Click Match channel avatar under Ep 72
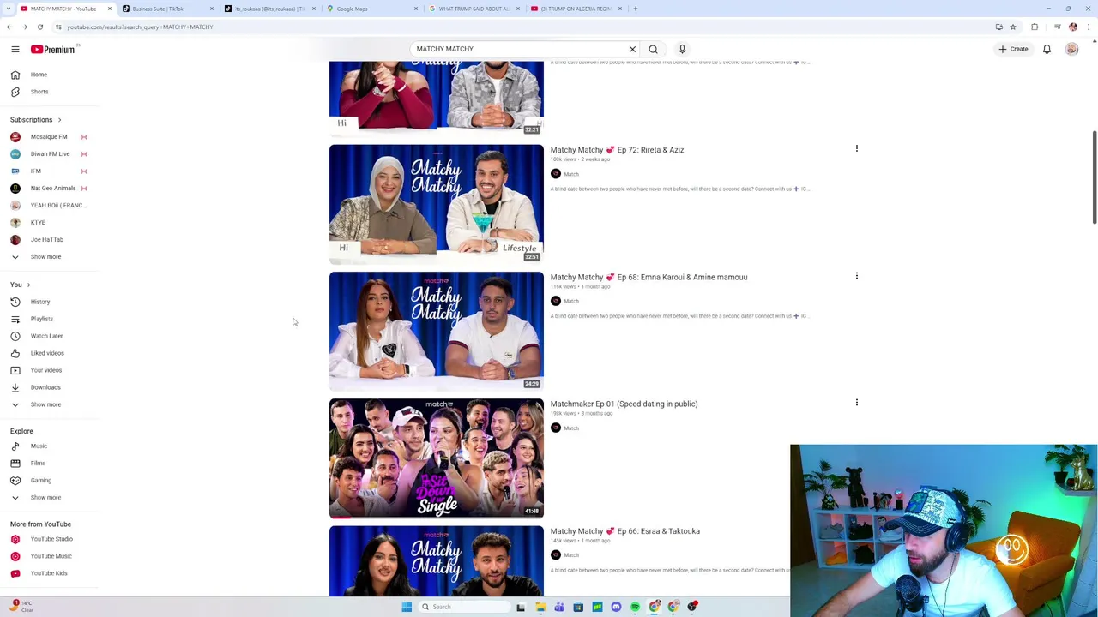Screen dimensions: 1098x617 point(556,174)
